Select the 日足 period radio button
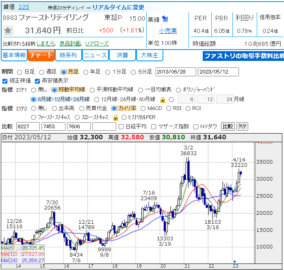 (20, 72)
